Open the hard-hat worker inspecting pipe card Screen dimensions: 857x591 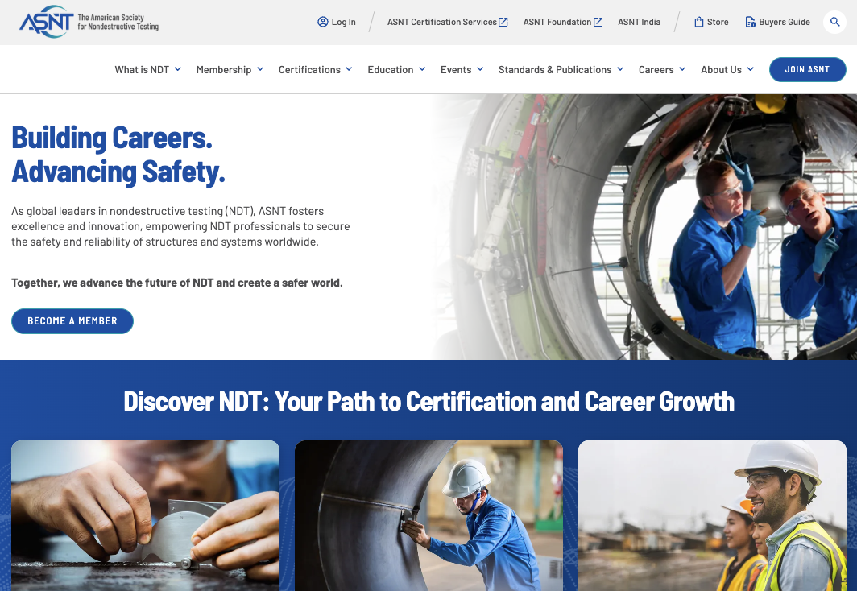[428, 515]
